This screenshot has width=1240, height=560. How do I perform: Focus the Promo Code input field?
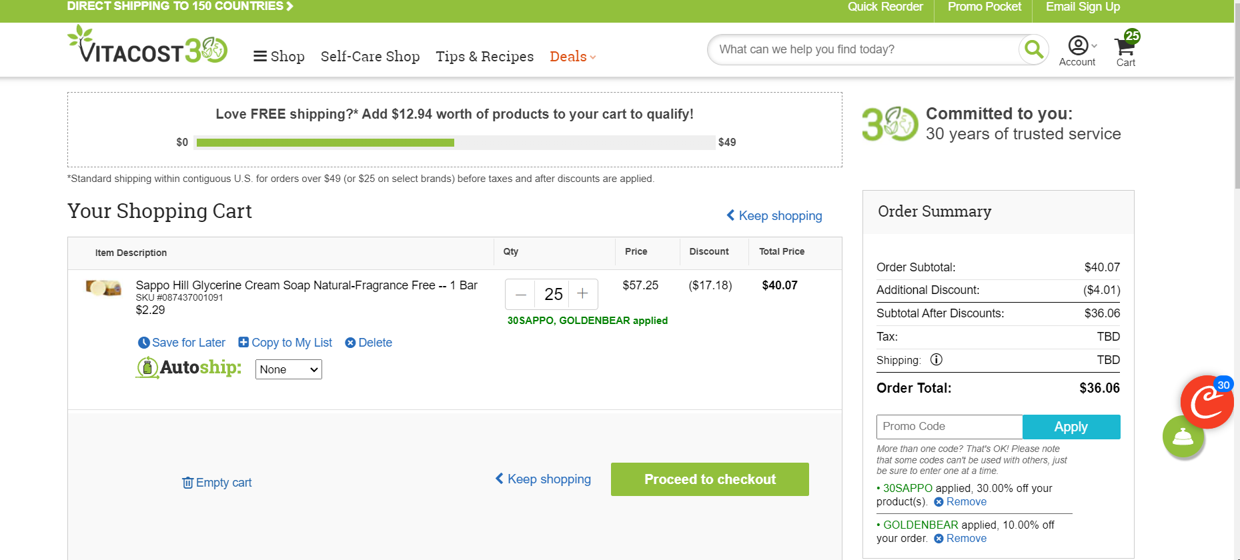[x=949, y=427]
